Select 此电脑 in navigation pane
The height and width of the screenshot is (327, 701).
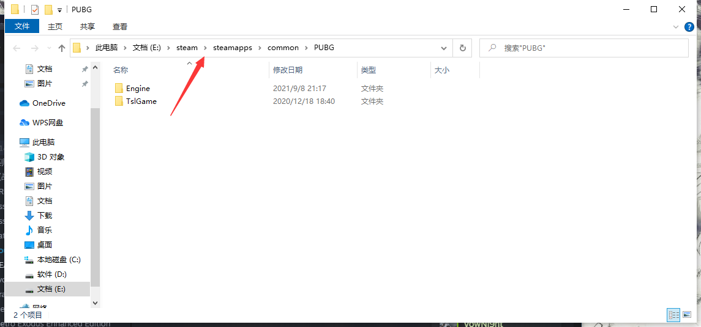coord(43,142)
